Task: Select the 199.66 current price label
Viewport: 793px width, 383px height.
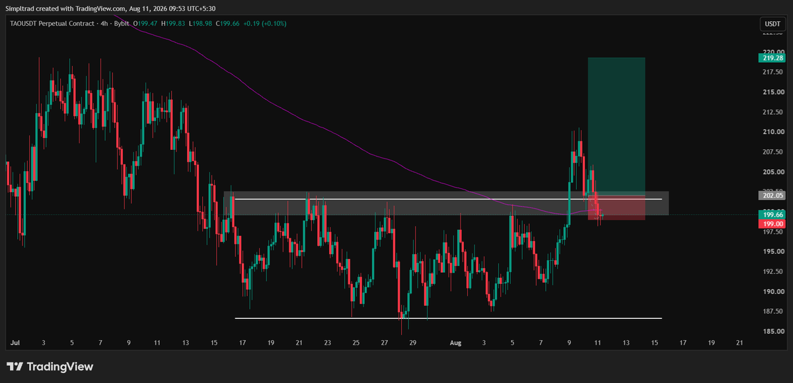Action: tap(772, 215)
